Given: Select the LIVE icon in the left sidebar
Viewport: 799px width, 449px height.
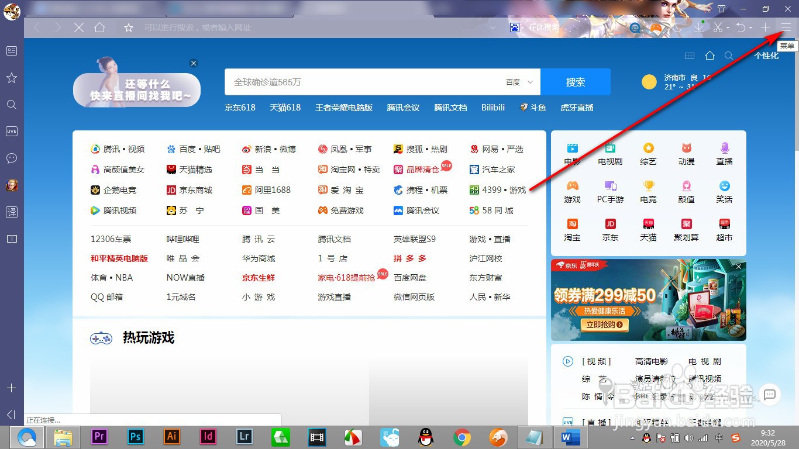Looking at the screenshot, I should [x=11, y=131].
